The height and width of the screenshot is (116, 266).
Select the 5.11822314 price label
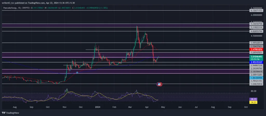click(x=256, y=27)
